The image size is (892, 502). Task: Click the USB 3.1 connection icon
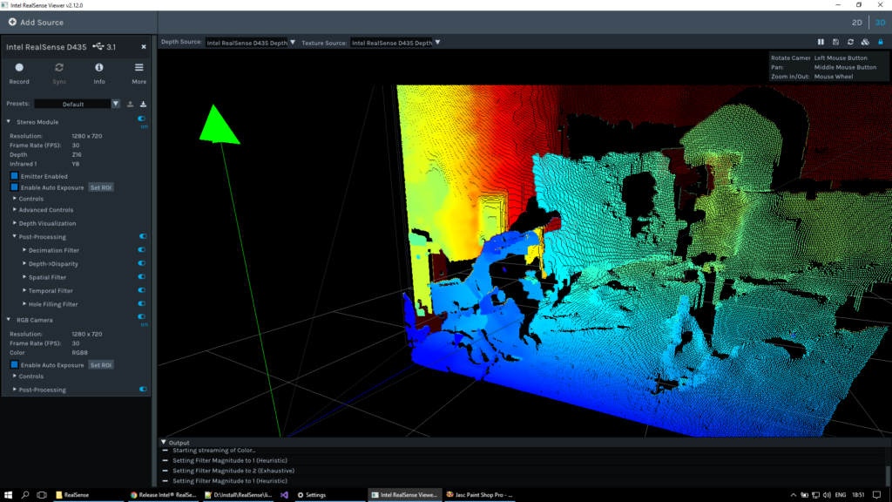(98, 47)
